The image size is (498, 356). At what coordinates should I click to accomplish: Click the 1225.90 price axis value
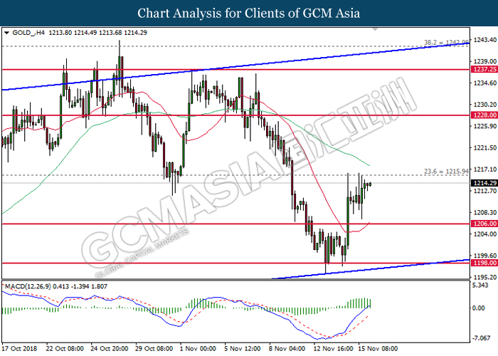coord(484,126)
